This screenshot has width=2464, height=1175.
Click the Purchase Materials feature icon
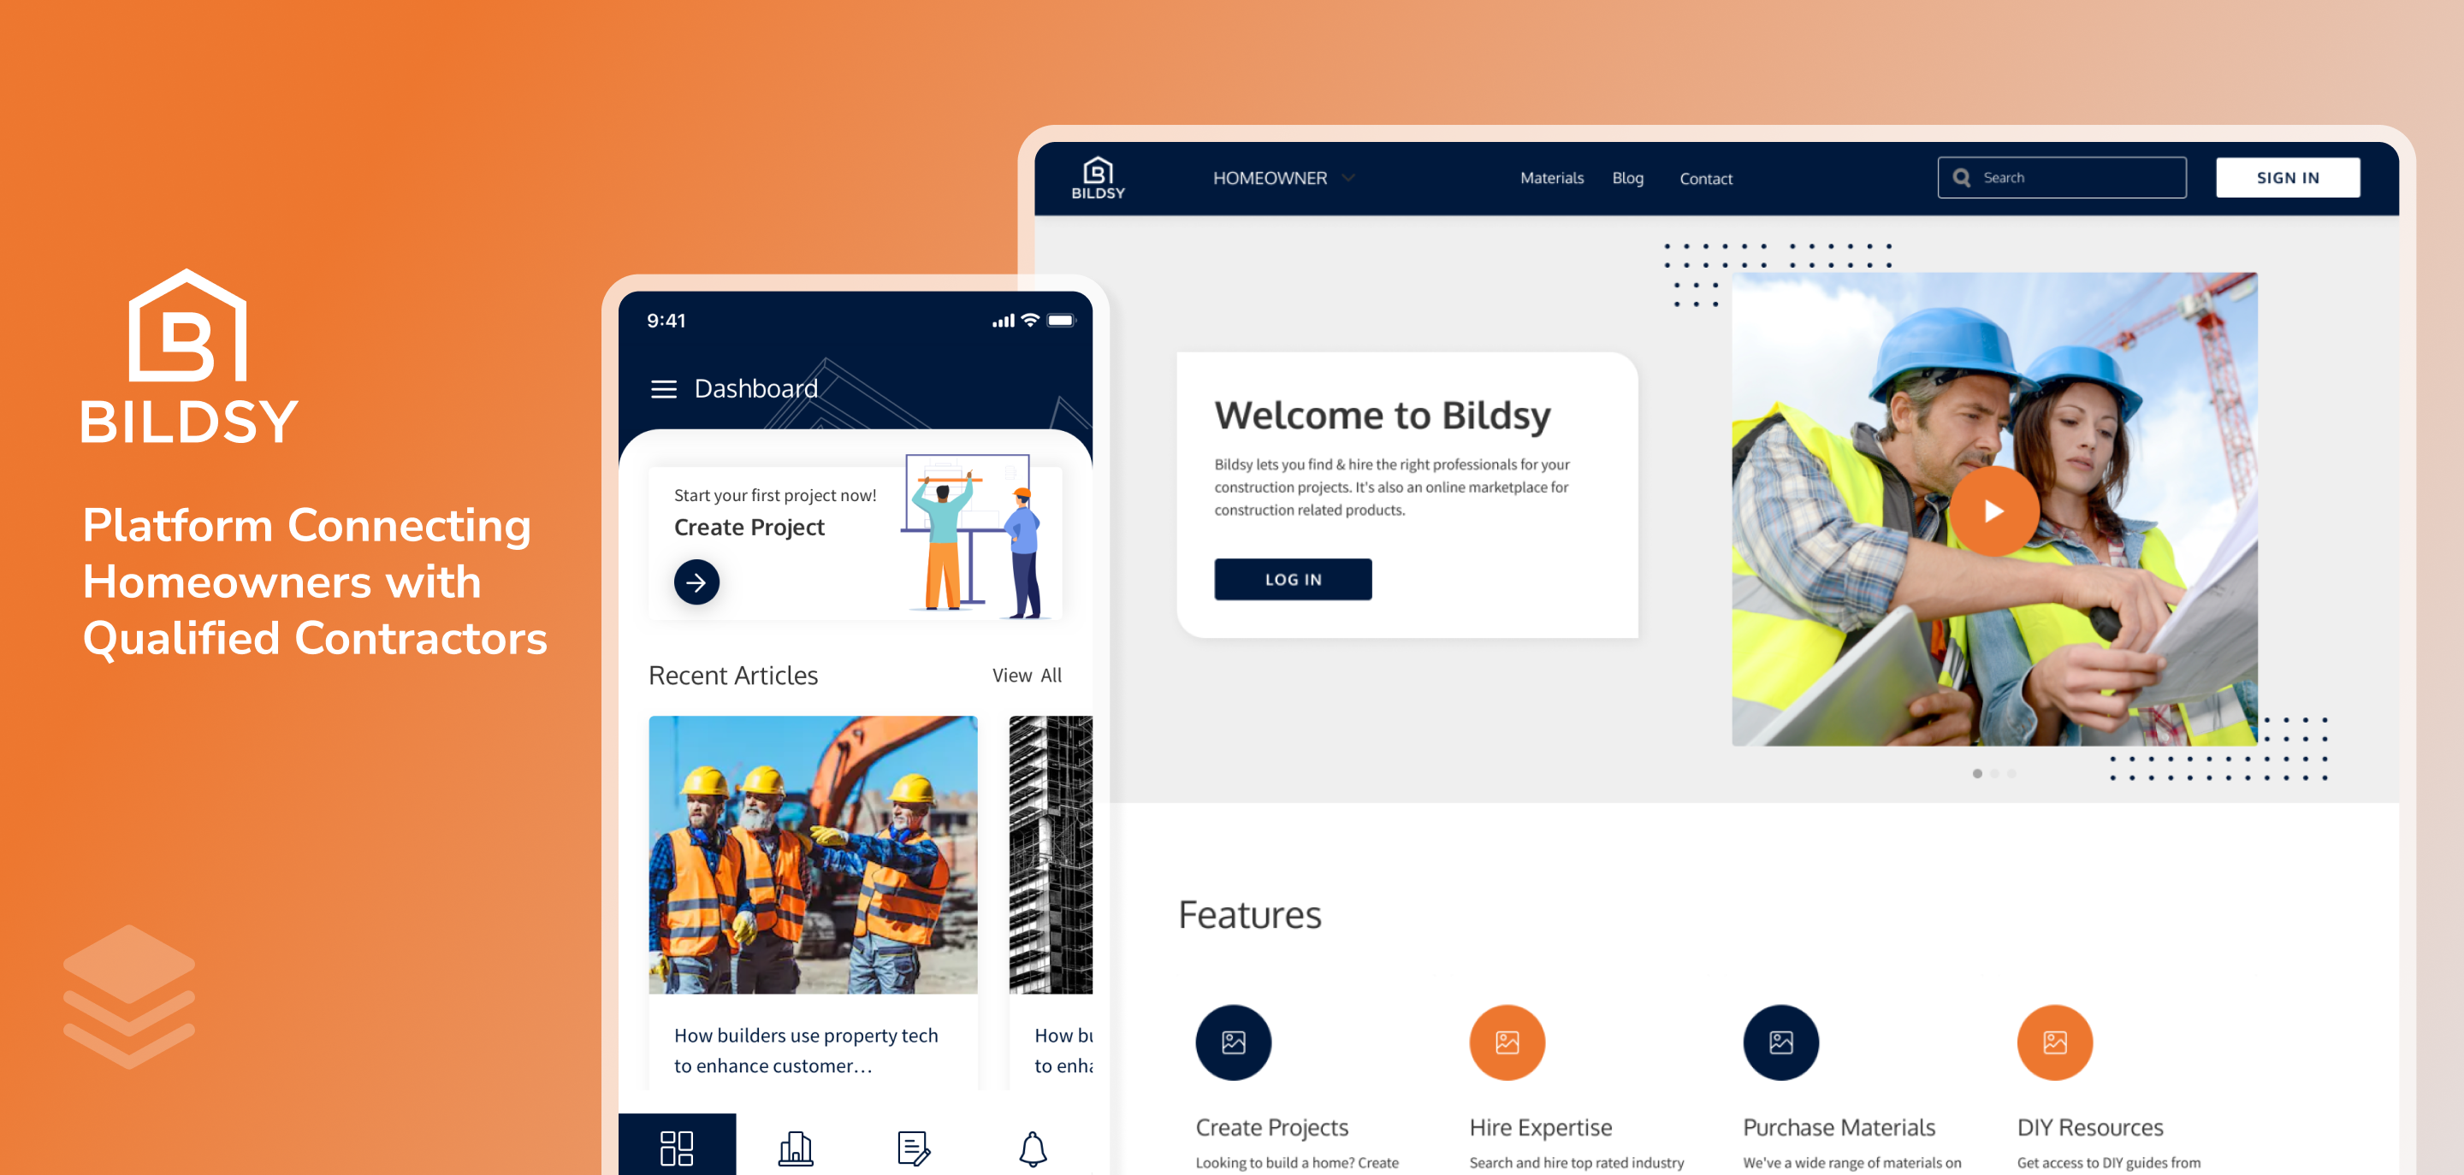(x=1780, y=1042)
